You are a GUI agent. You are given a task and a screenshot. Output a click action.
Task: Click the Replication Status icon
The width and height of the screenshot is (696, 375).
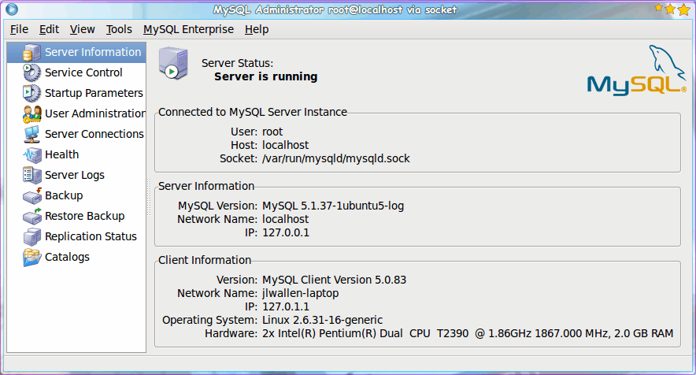[32, 236]
